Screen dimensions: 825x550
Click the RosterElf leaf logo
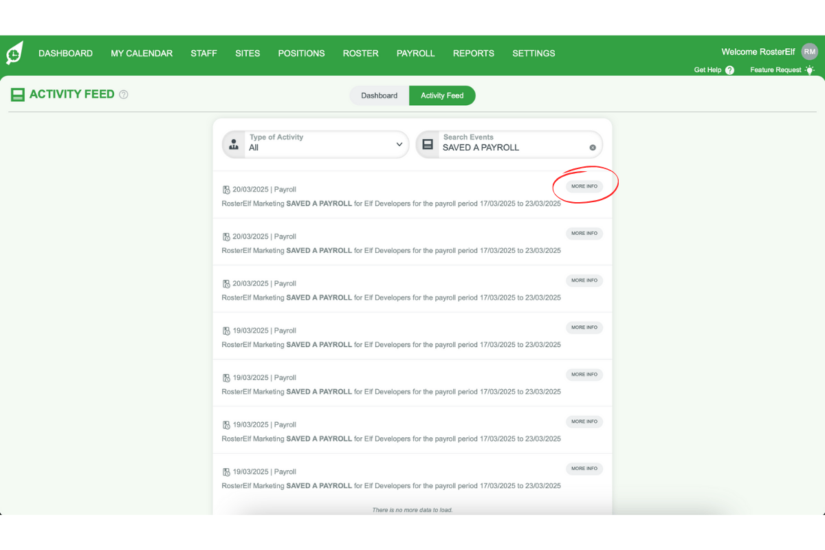tap(15, 52)
